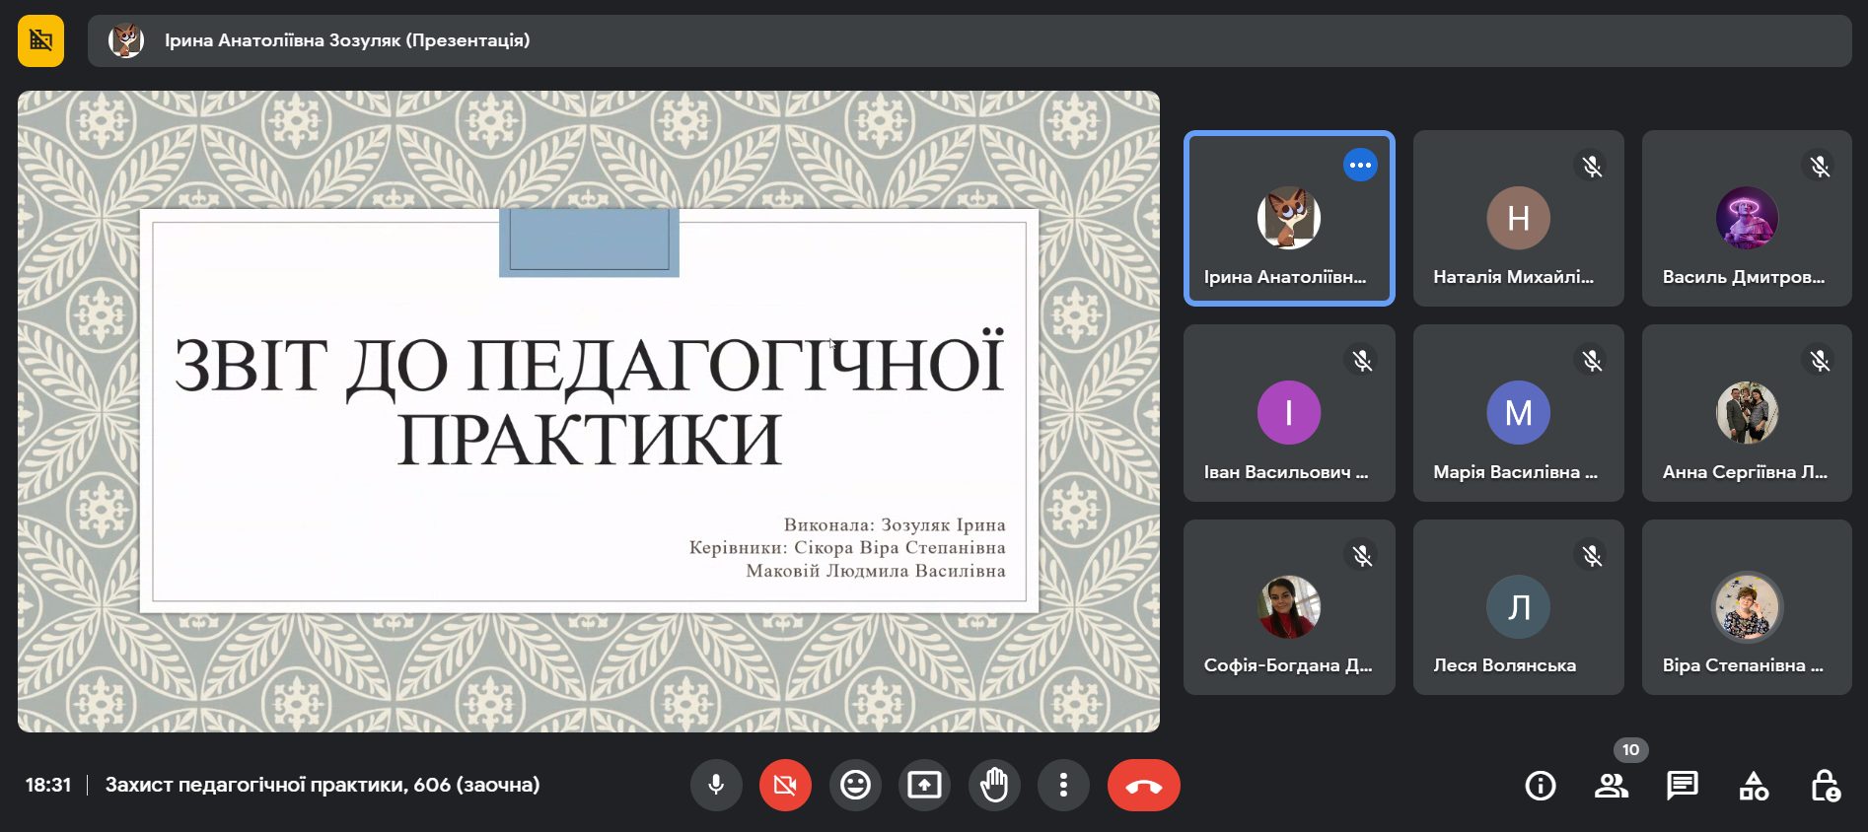Screen dimensions: 1868x832
Task: Click the Анна Сергіївна Л... name label
Action: pos(1745,472)
